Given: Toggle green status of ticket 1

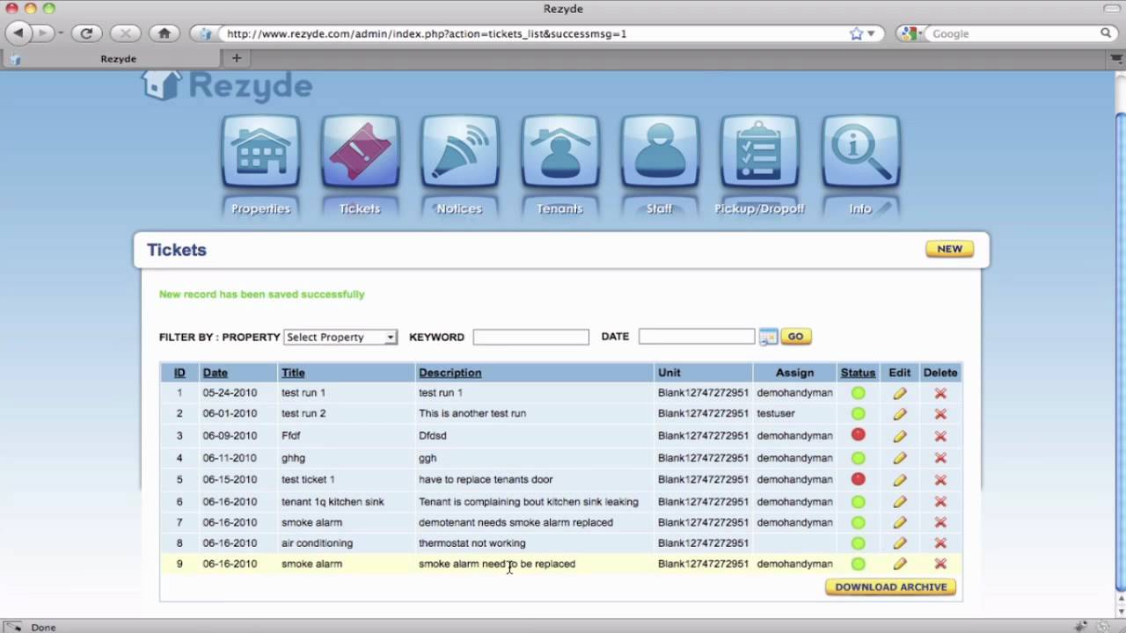Looking at the screenshot, I should pos(858,393).
